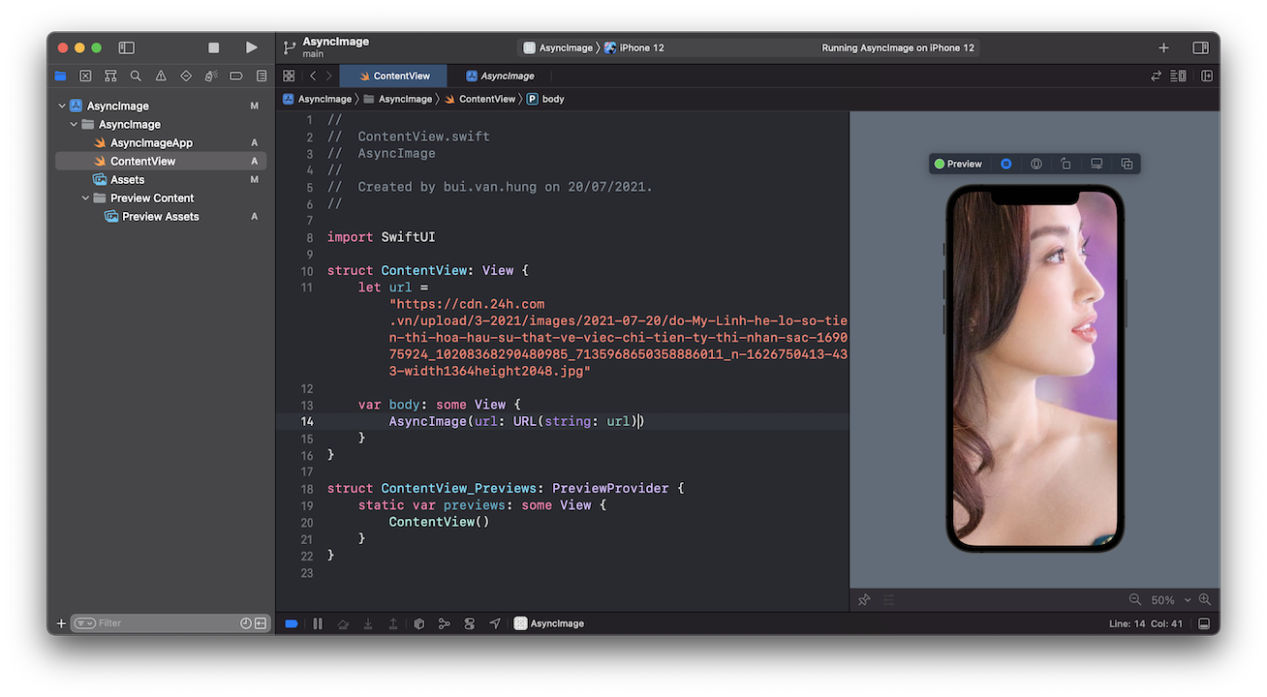The height and width of the screenshot is (697, 1267).
Task: Select the ContentView editor tab
Action: [401, 76]
